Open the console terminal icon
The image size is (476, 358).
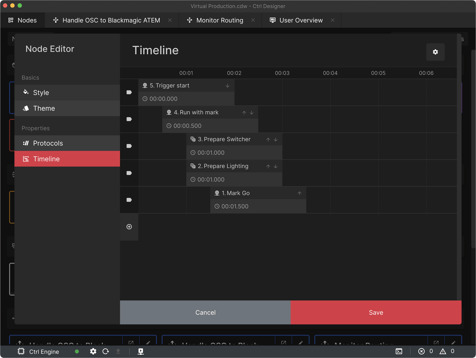pyautogui.click(x=399, y=351)
